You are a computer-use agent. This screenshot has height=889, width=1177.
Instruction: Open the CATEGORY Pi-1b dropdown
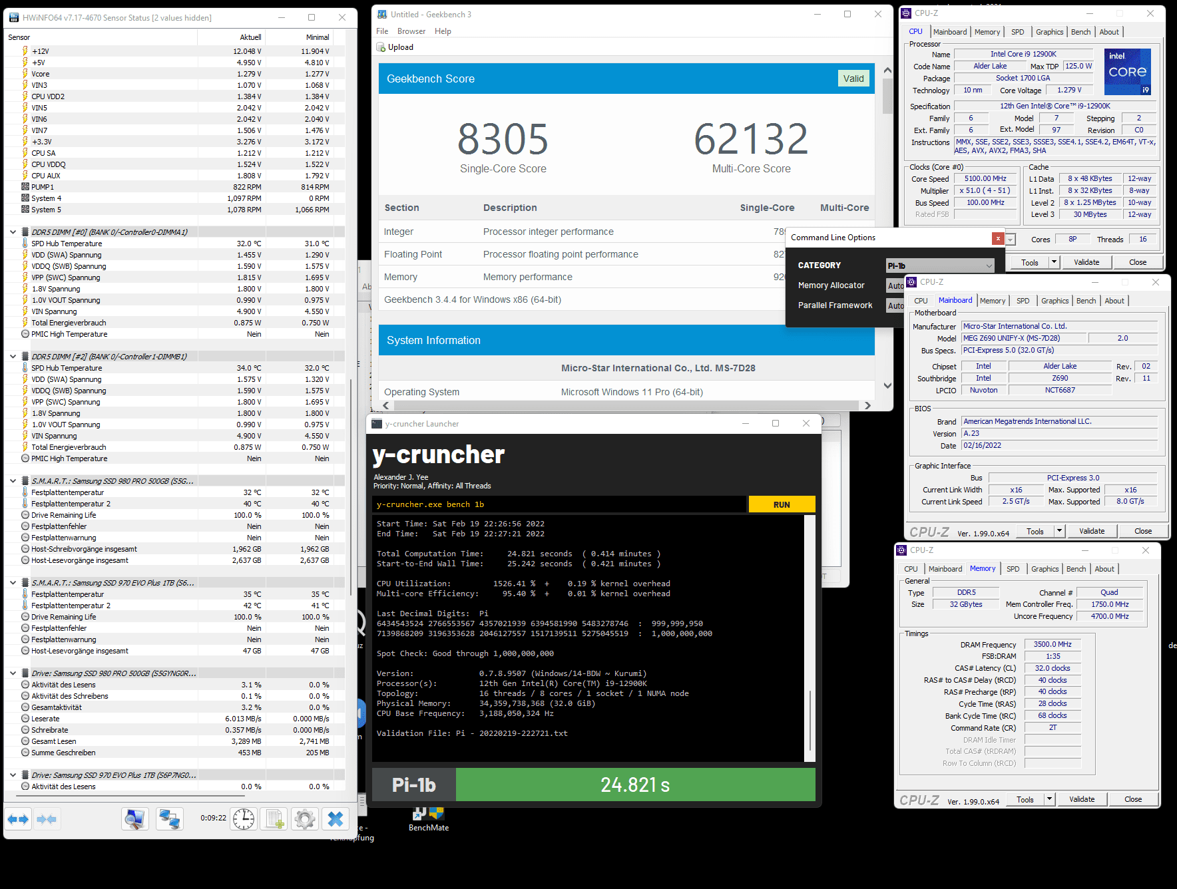coord(940,266)
